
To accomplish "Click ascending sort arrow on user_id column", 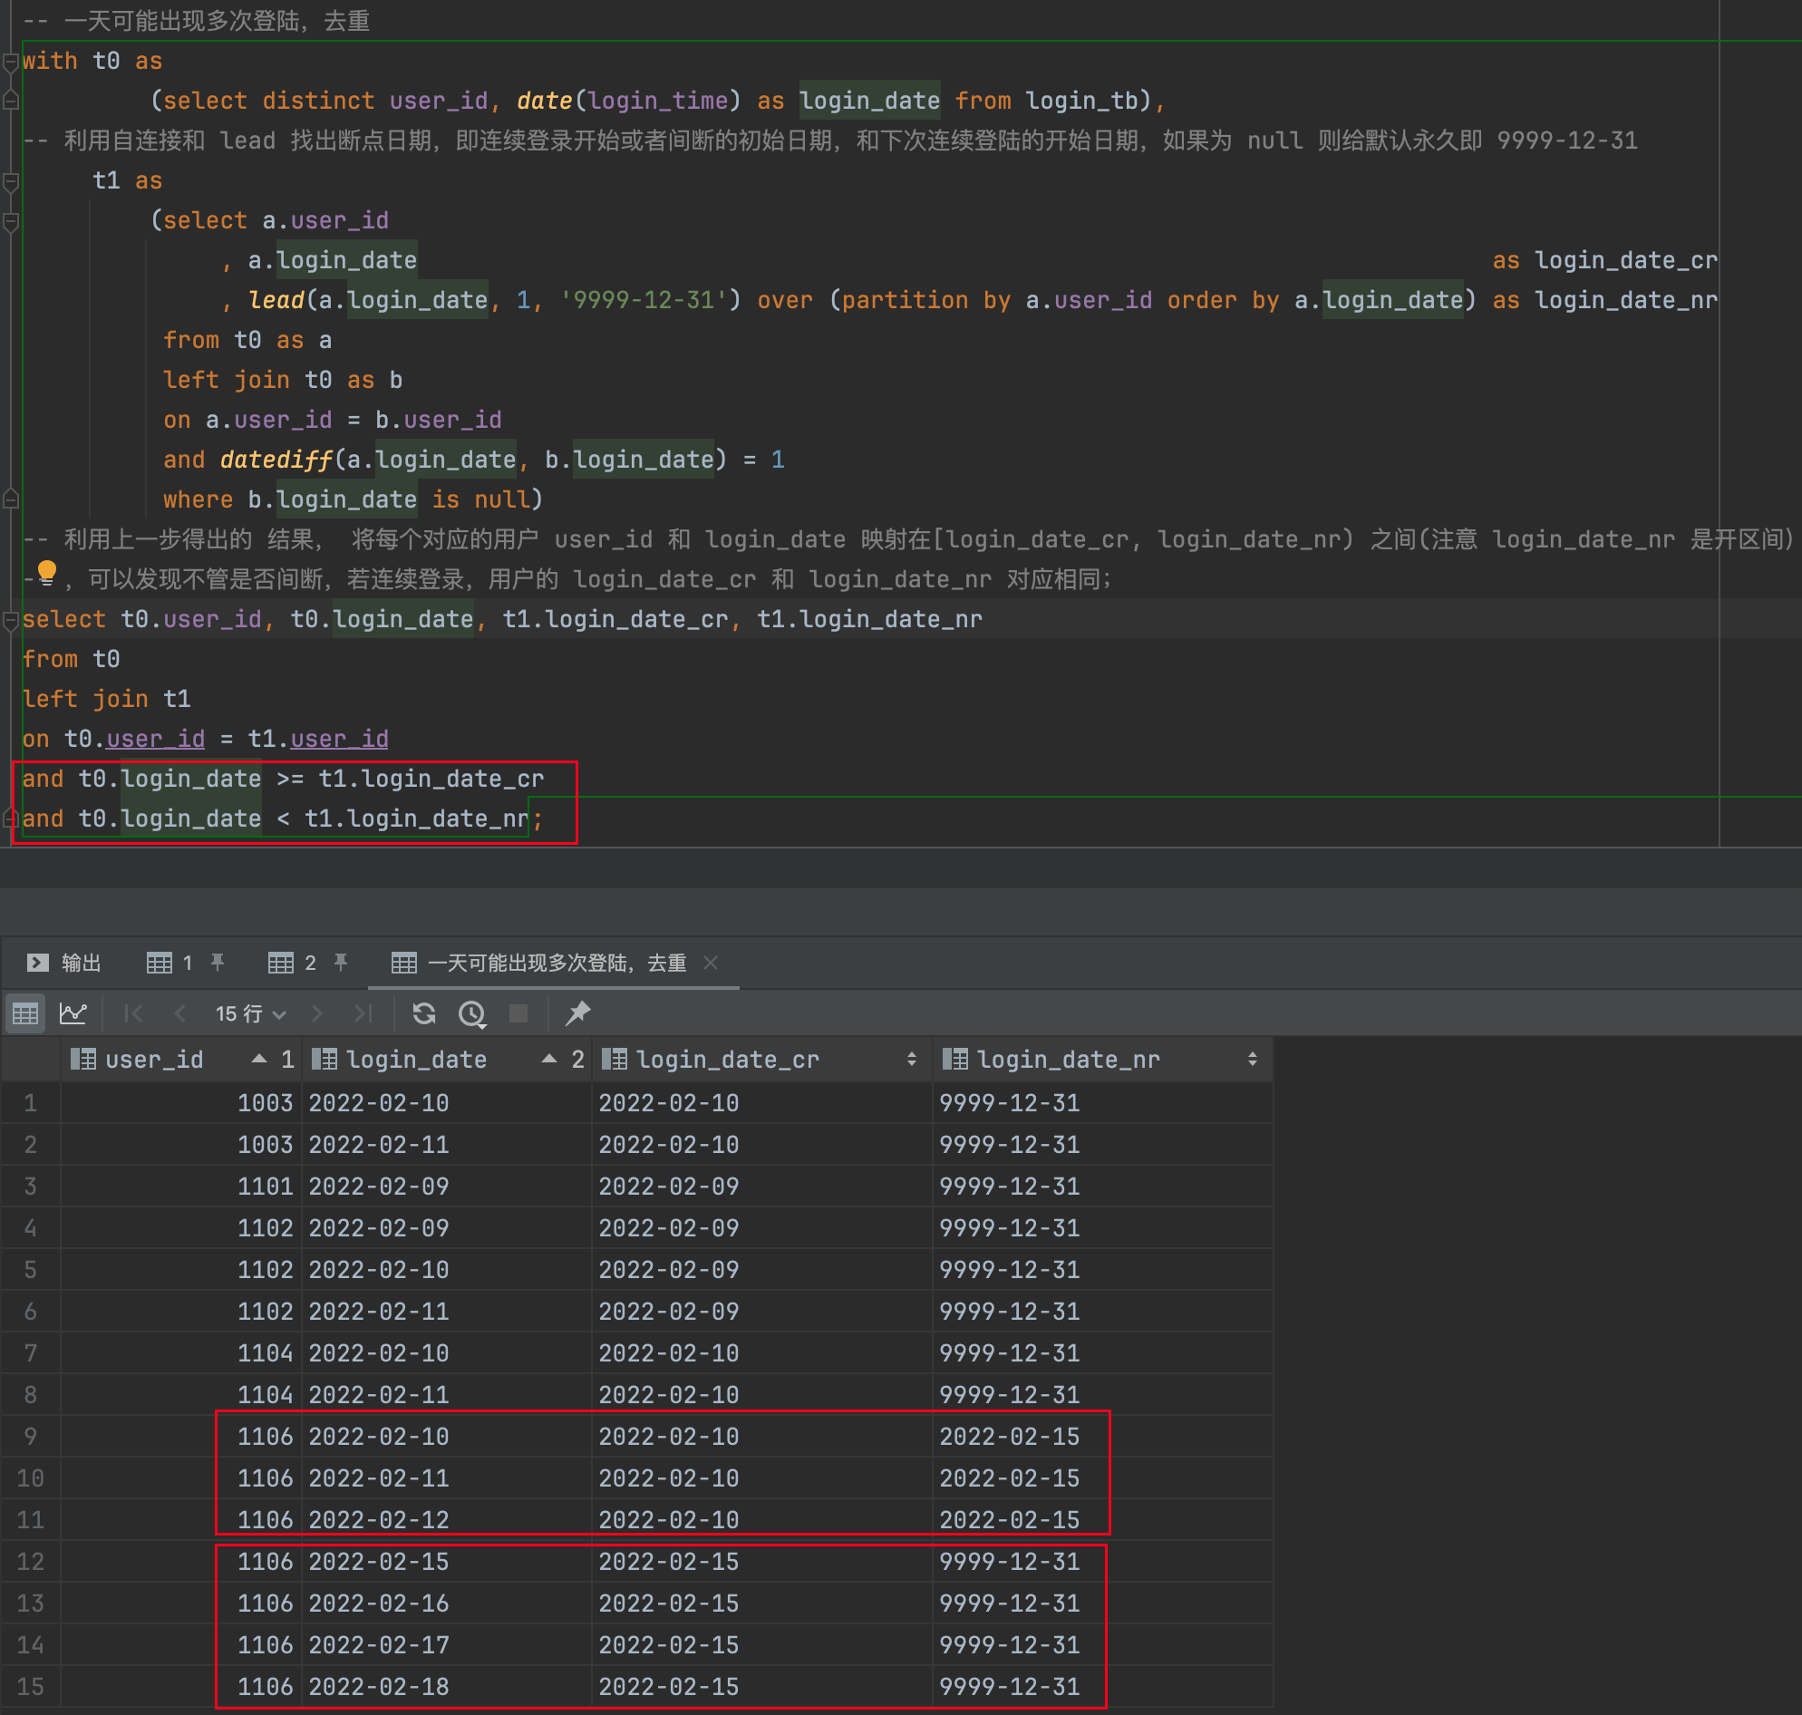I will click(x=259, y=1059).
